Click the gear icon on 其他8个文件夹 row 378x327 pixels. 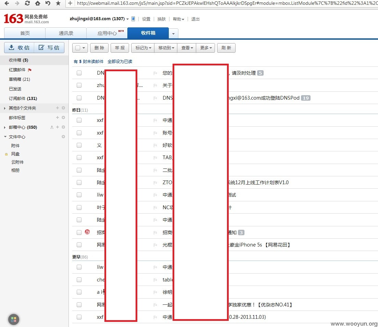click(x=63, y=108)
